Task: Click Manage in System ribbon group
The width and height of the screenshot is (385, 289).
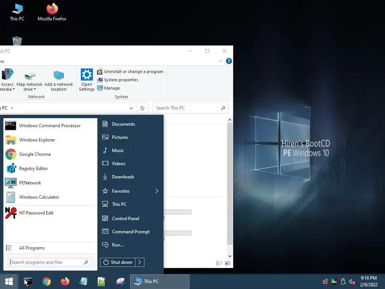Action: pyautogui.click(x=109, y=88)
